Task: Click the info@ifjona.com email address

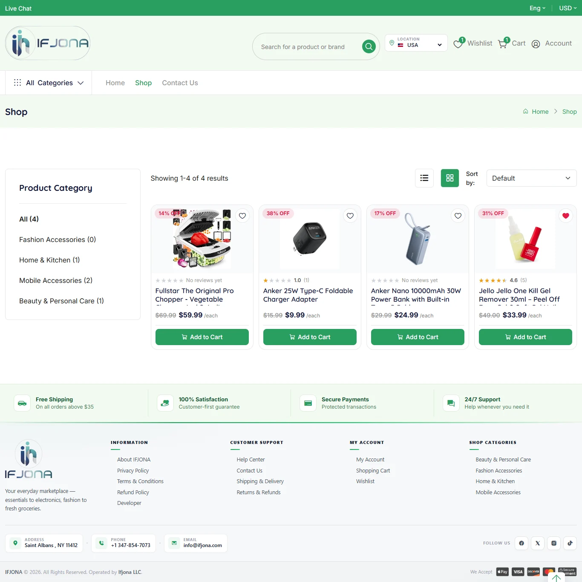Action: [203, 545]
